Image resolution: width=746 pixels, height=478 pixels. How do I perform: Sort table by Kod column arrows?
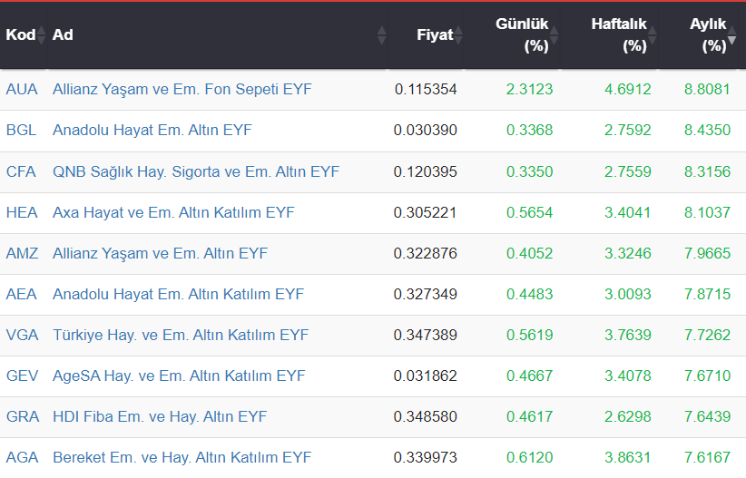click(x=42, y=34)
